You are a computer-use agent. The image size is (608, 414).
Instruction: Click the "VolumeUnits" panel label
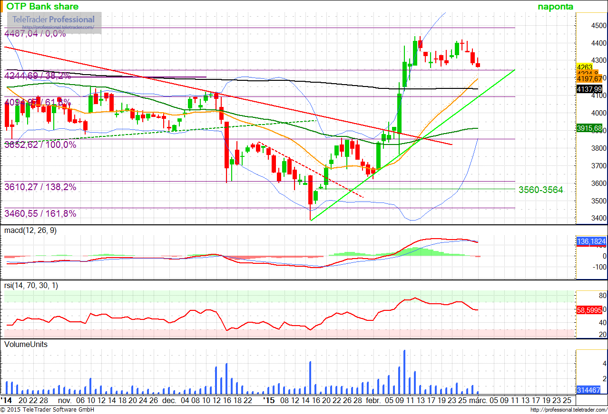[x=26, y=344]
